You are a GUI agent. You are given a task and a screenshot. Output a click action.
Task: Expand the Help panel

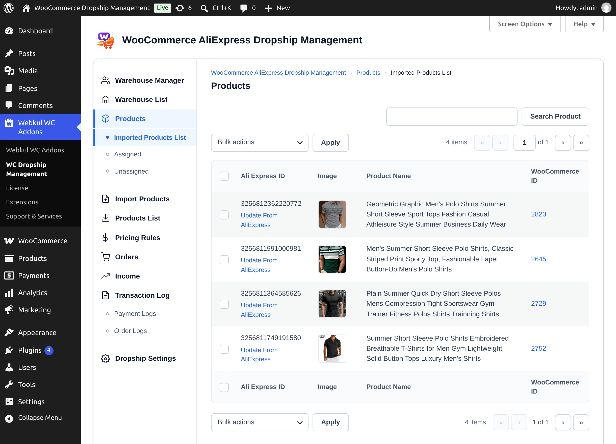(584, 24)
